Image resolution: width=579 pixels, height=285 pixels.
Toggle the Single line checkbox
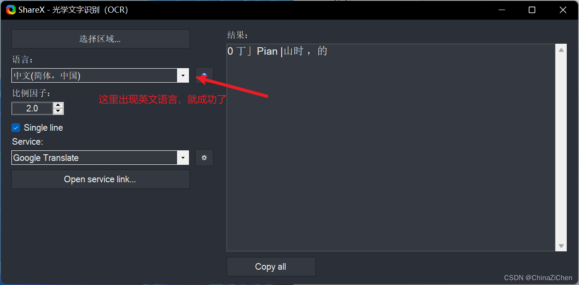click(x=16, y=128)
